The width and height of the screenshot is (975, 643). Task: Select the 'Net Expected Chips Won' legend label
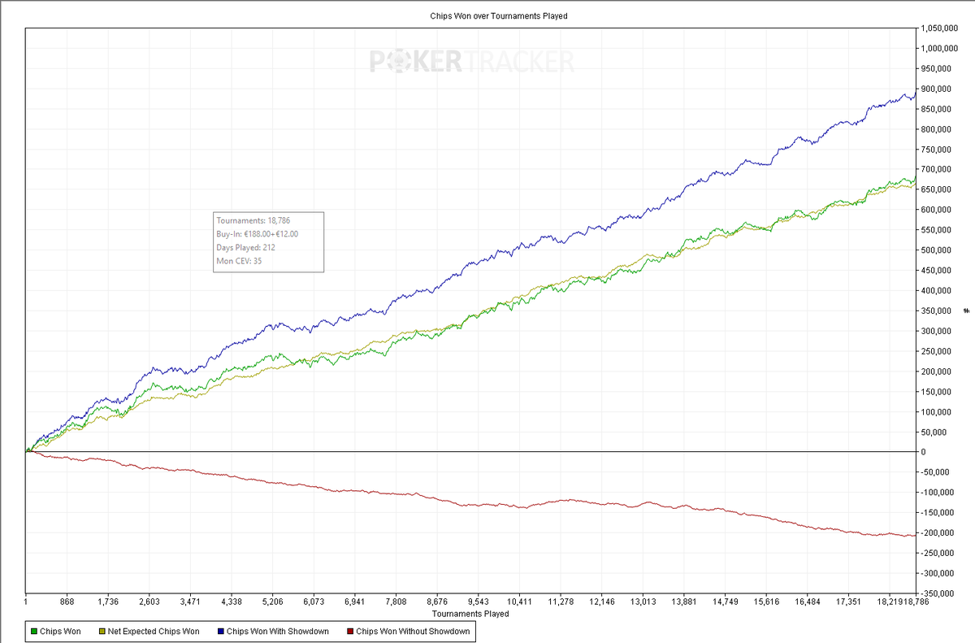[x=154, y=631]
